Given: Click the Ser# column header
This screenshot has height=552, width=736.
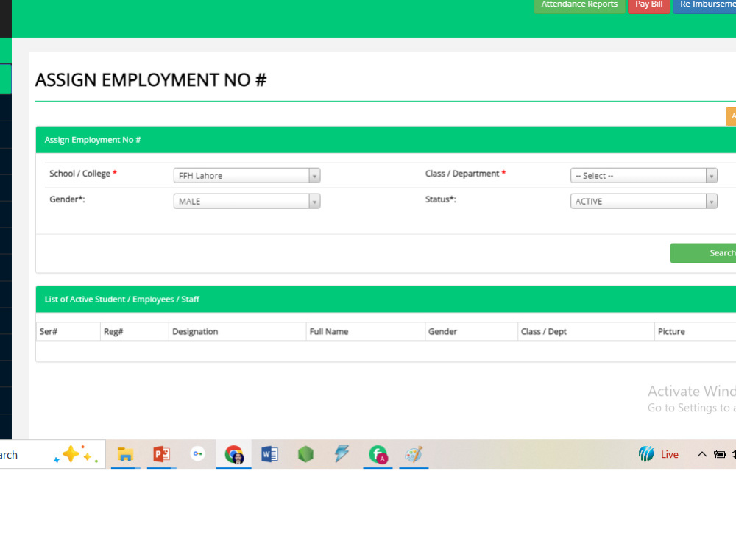Looking at the screenshot, I should point(68,331).
